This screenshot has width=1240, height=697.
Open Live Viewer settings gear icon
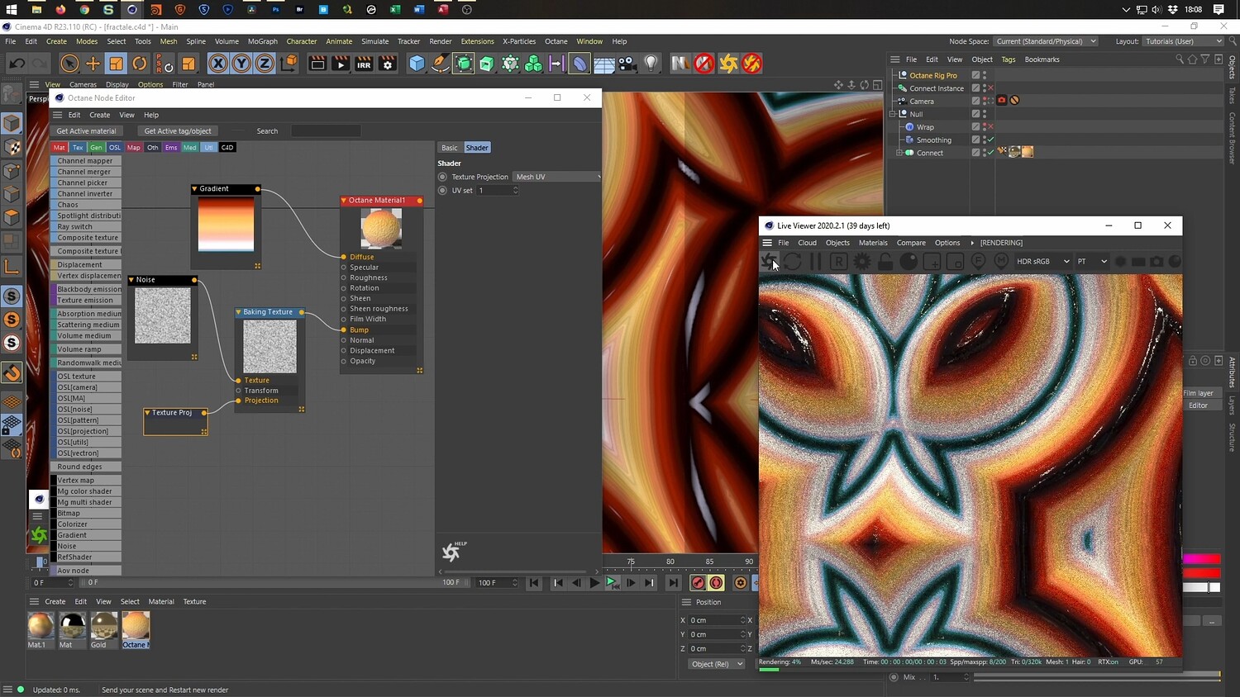pyautogui.click(x=861, y=261)
